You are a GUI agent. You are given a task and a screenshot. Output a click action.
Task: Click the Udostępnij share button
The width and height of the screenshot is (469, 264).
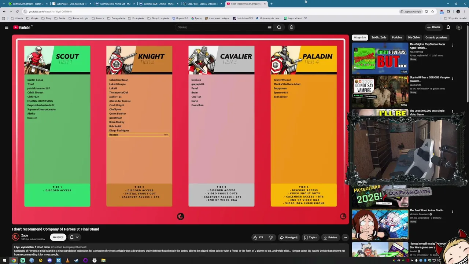click(288, 237)
